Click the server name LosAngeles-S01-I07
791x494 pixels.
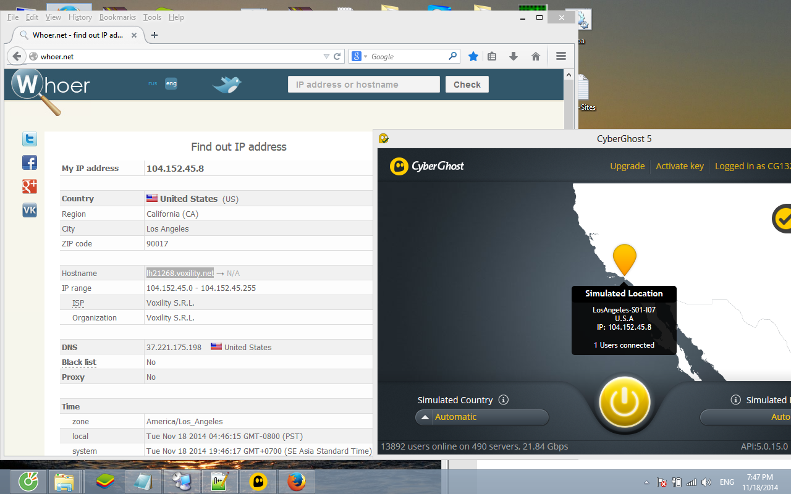pos(624,309)
